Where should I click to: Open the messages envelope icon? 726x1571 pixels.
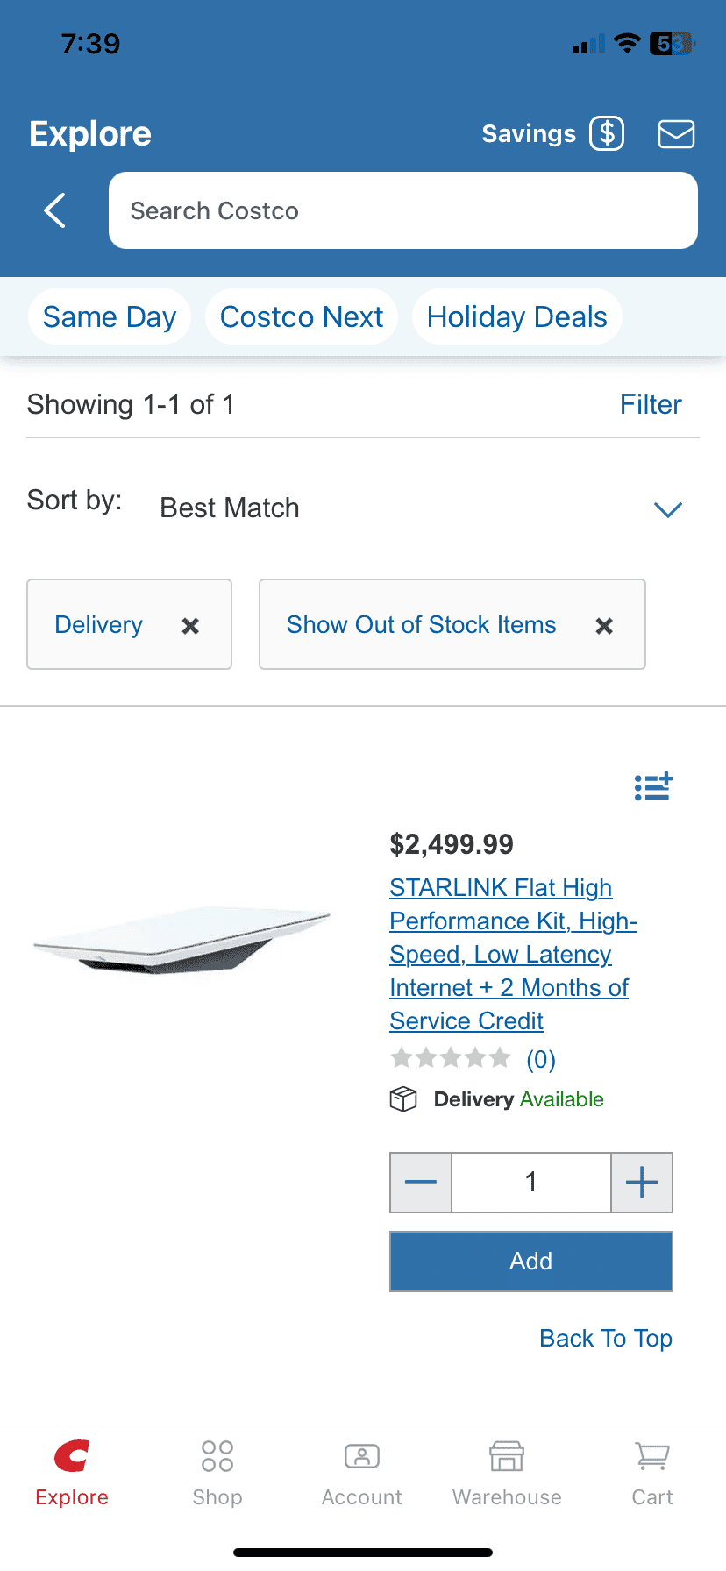coord(676,134)
